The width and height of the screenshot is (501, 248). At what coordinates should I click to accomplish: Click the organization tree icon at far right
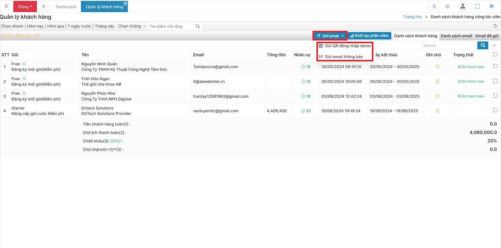pyautogui.click(x=492, y=6)
